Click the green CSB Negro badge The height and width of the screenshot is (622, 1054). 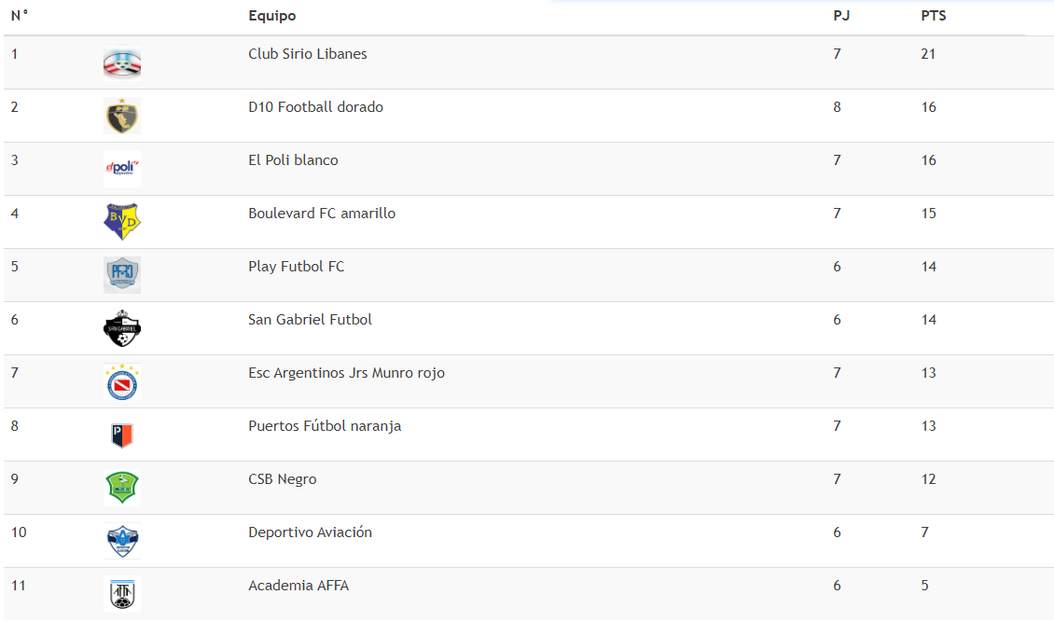pyautogui.click(x=122, y=488)
